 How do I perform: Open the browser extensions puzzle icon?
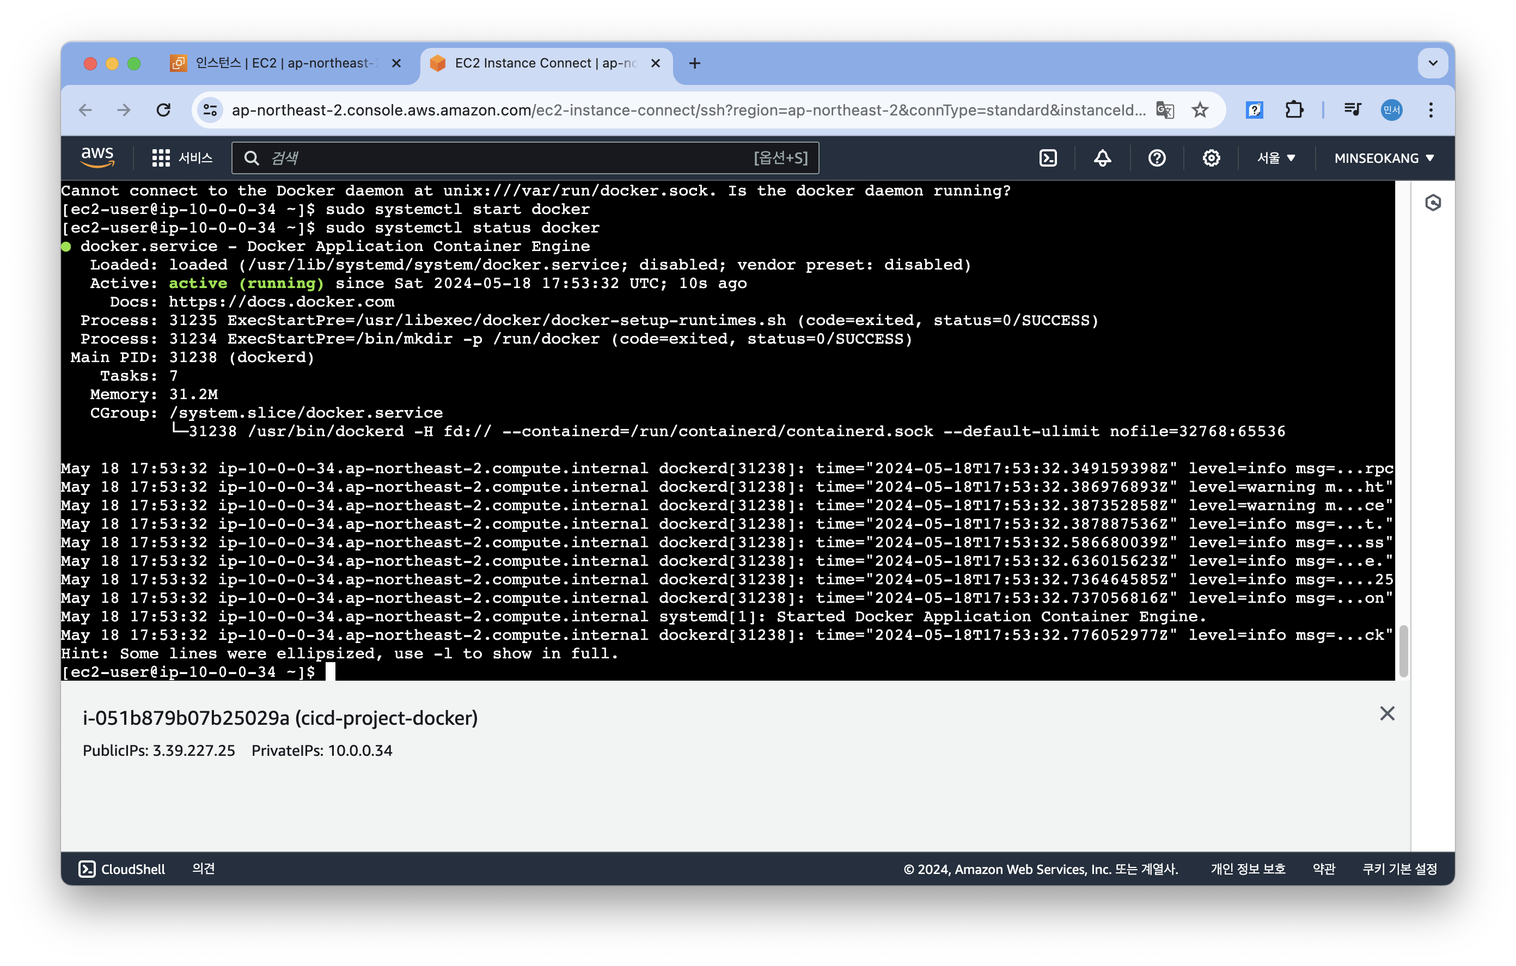1294,110
